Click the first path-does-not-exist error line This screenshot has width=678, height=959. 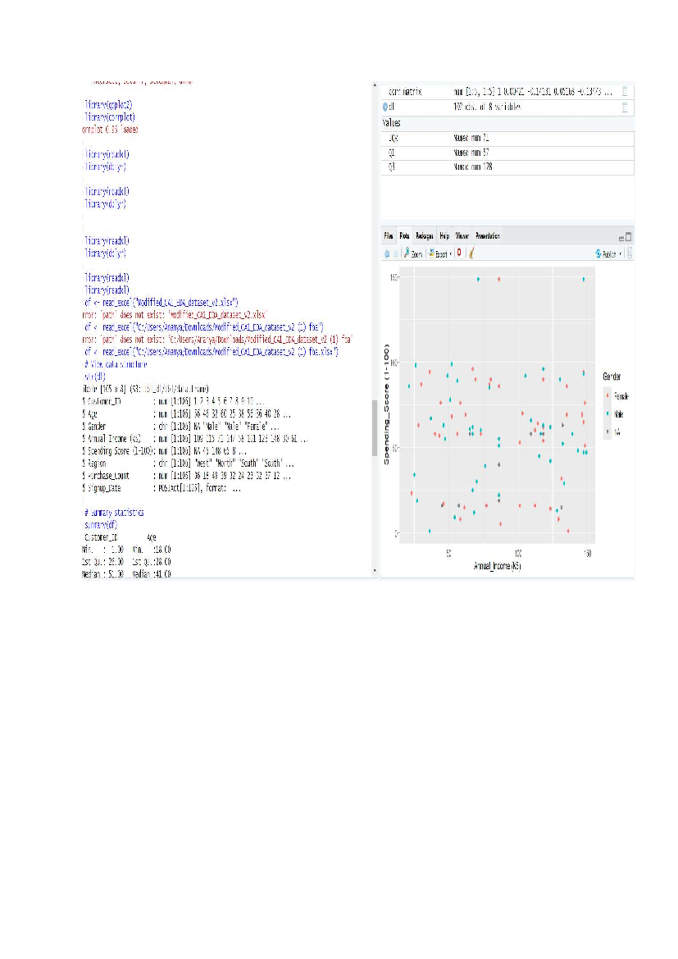[175, 315]
